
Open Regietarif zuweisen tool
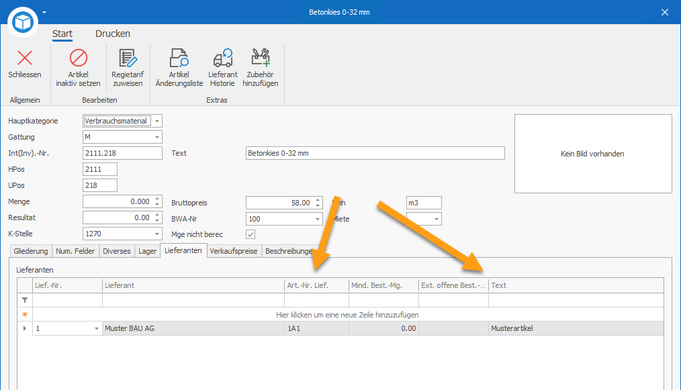pos(128,67)
